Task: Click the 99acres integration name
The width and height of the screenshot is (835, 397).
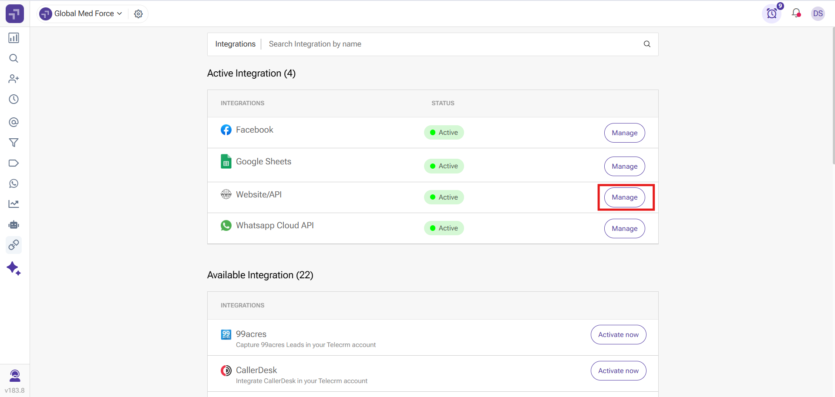Action: click(251, 334)
